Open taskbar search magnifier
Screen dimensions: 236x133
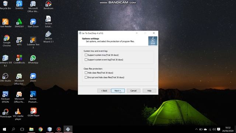[x=13, y=129]
